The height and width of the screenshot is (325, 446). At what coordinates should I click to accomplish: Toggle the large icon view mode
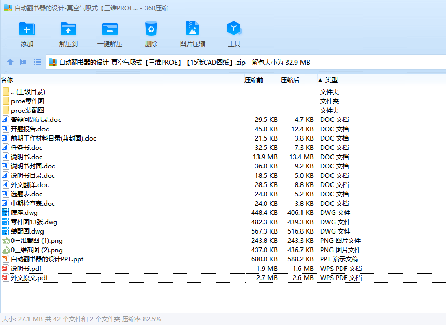coord(23,62)
